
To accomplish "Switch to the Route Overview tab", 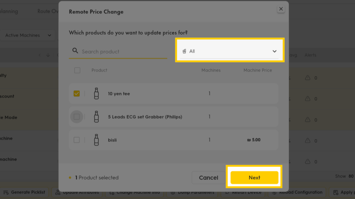I will [x=48, y=11].
